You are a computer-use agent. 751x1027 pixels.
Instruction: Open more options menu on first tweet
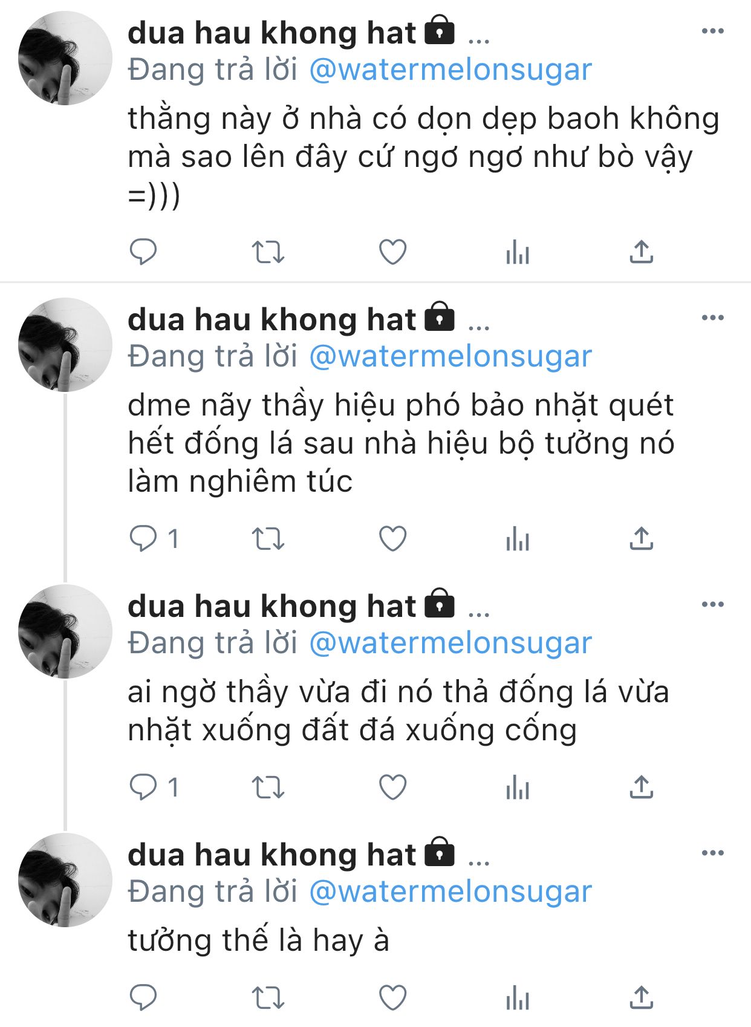point(712,31)
